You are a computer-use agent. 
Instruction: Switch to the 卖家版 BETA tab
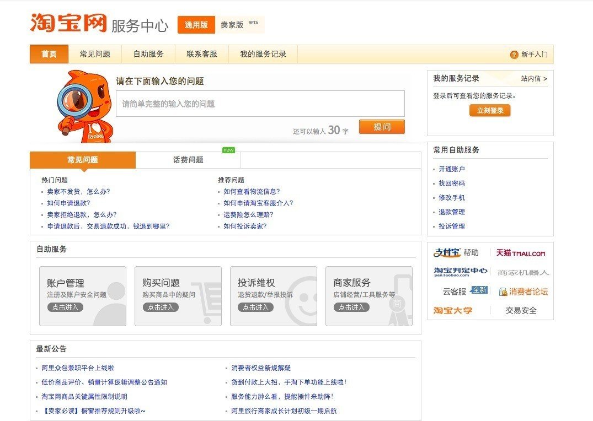(239, 25)
